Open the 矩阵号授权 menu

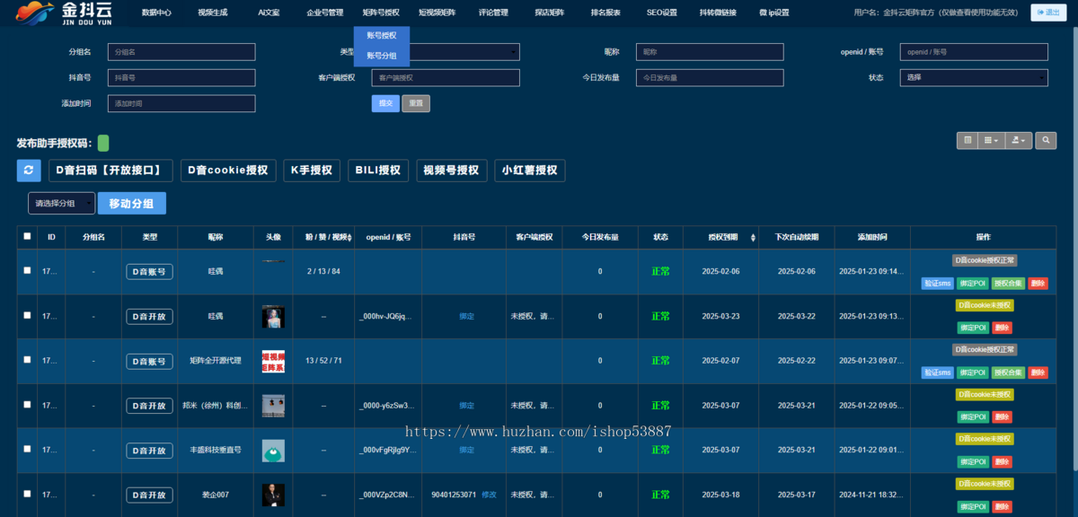click(381, 13)
